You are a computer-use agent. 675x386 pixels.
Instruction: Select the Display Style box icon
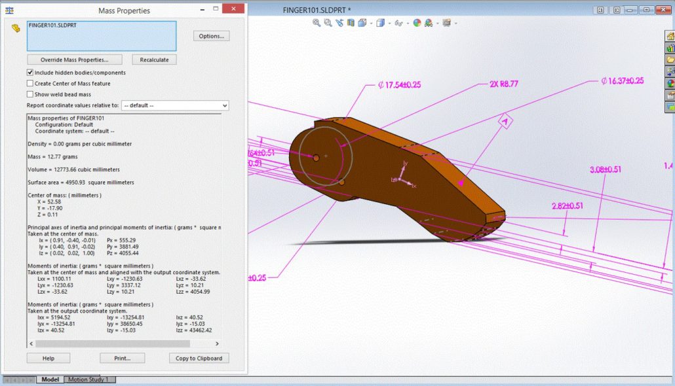(380, 23)
